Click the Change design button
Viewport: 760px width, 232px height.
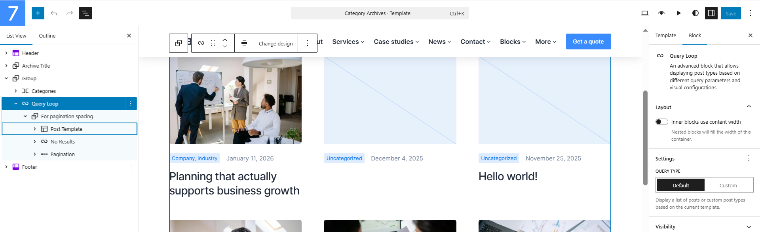tap(275, 43)
